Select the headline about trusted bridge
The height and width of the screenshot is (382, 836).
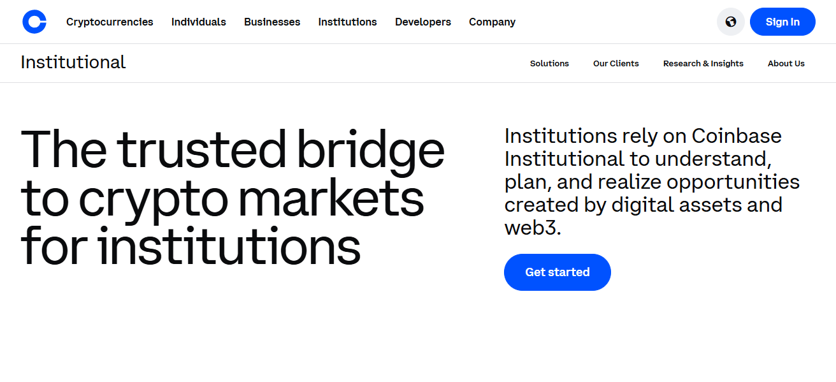pyautogui.click(x=233, y=195)
